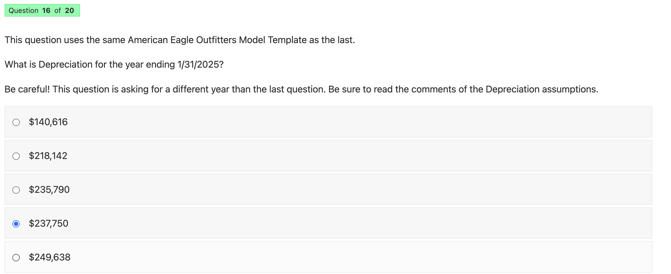
Task: Select the $249,638 radio button
Action: (16, 257)
